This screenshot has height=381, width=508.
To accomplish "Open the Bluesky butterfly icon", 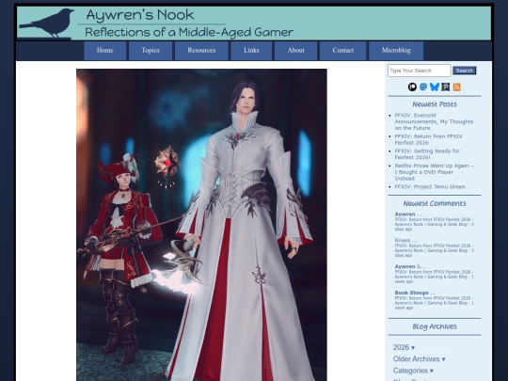I will 435,87.
